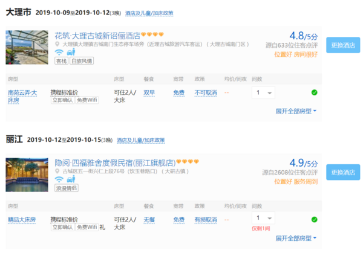This screenshot has height=253, width=363.
Task: Click the 双早 meal link
Action: click(x=149, y=92)
